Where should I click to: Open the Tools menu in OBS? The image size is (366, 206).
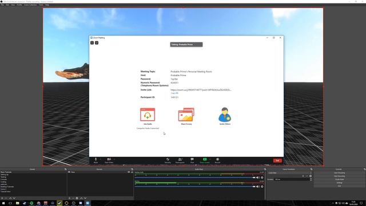pos(41,5)
